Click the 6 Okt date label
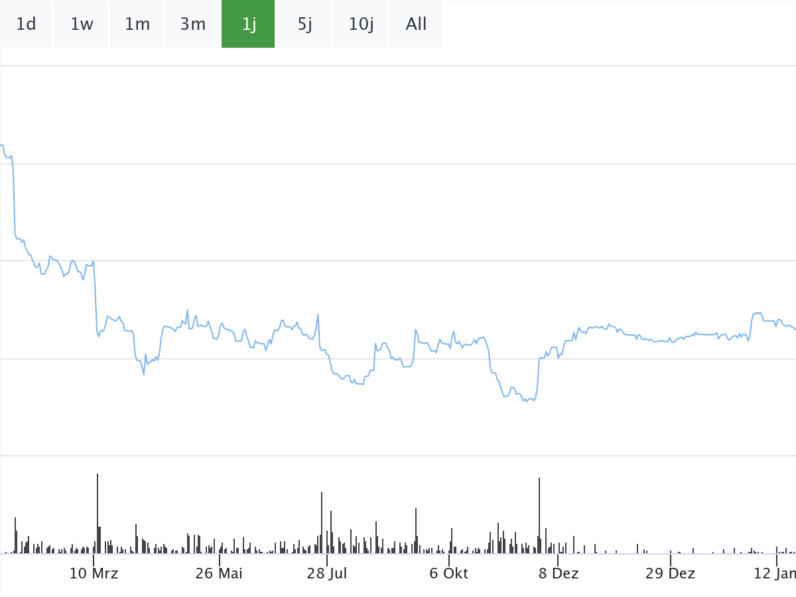The height and width of the screenshot is (597, 796). click(448, 573)
